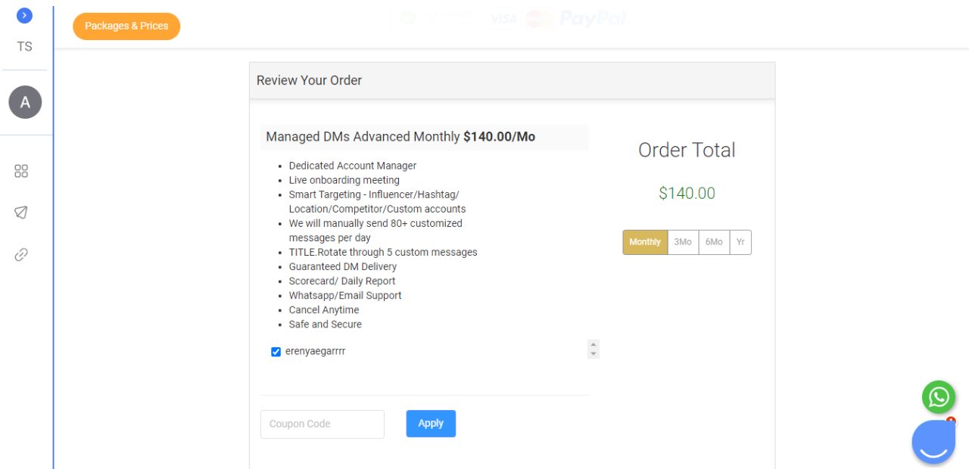The width and height of the screenshot is (969, 469).
Task: Switch to the 6Mo pricing tab
Action: click(712, 242)
